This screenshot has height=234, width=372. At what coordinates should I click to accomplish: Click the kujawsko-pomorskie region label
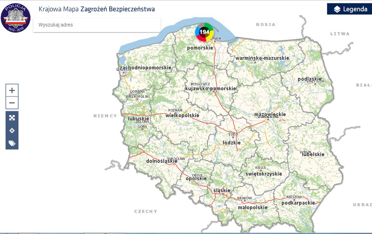[x=211, y=89]
